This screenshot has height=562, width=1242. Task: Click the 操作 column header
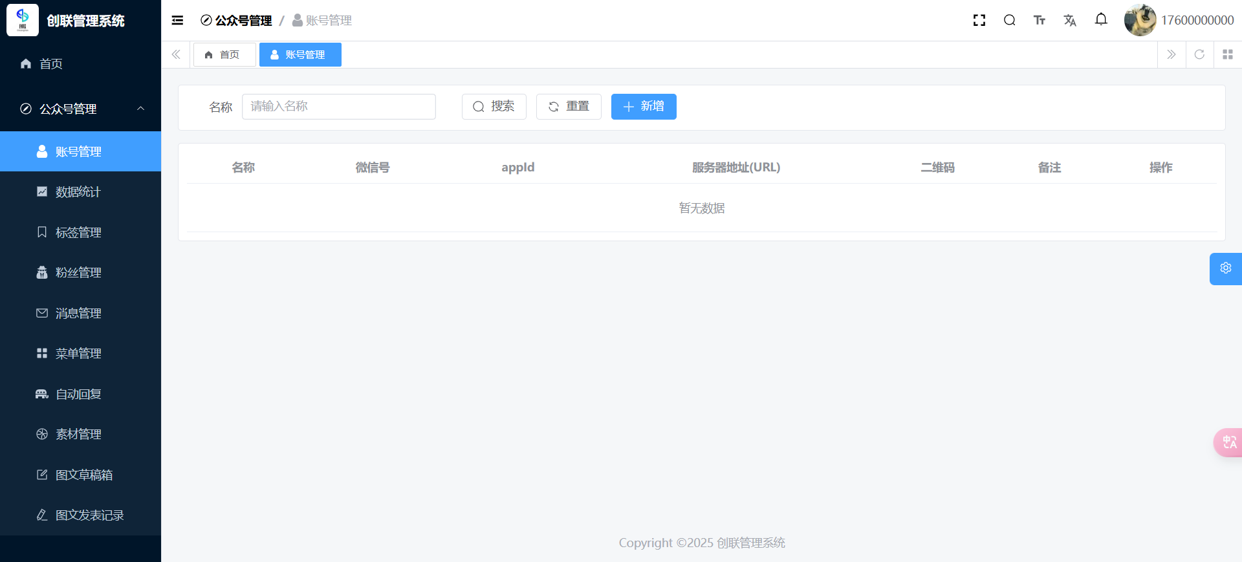(x=1160, y=168)
